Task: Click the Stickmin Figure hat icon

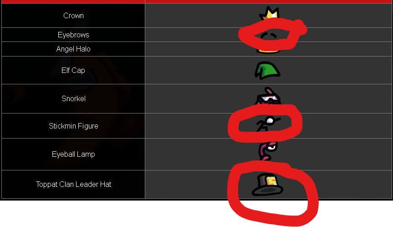Action: pos(268,124)
